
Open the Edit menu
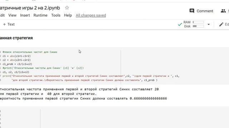pyautogui.click(x=2, y=15)
